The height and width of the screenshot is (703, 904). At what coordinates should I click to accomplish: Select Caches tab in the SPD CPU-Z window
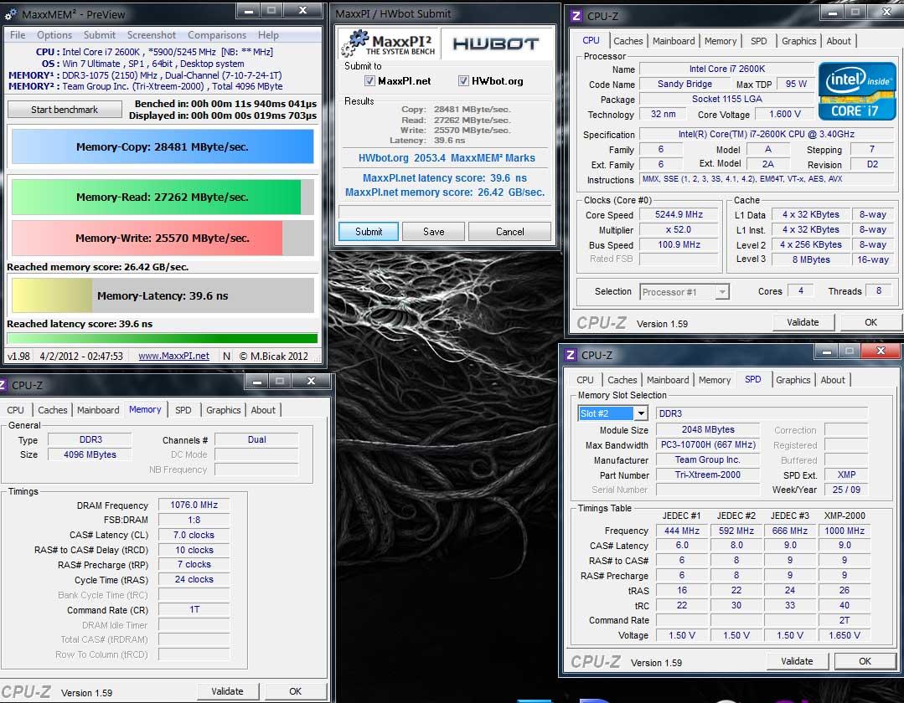(622, 380)
